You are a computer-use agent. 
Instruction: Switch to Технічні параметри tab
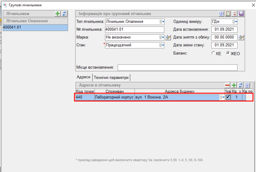pos(111,77)
